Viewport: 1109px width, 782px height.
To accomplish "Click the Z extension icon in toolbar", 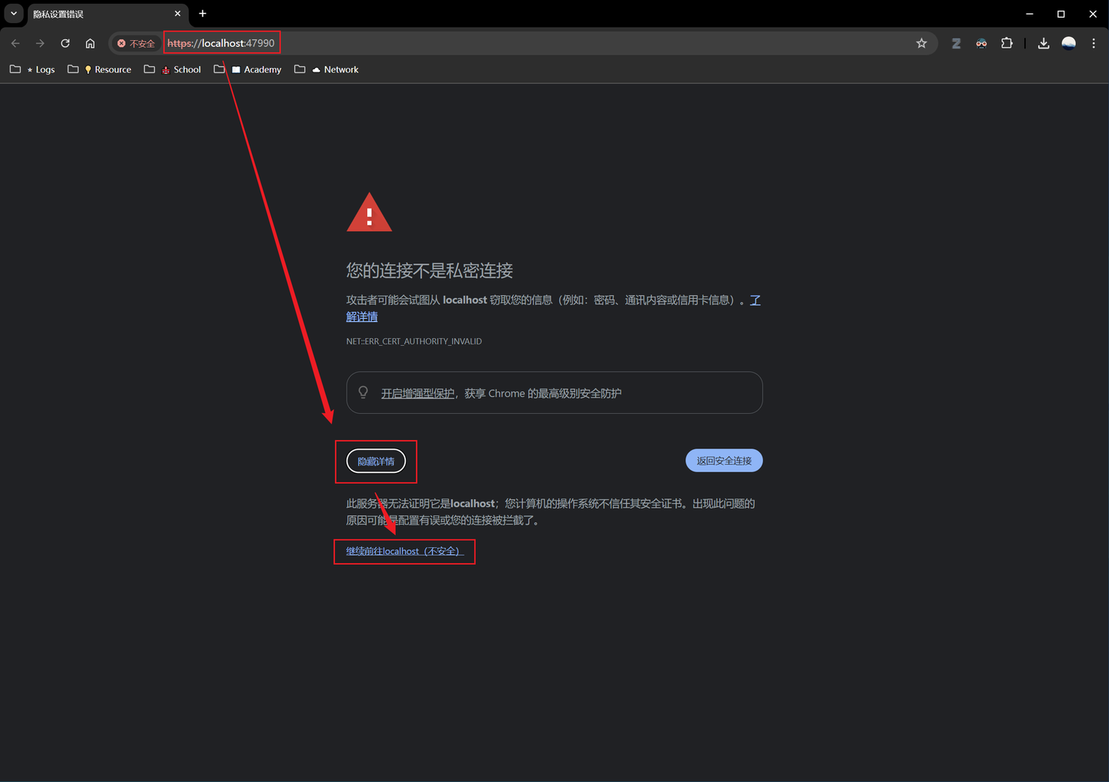I will click(956, 43).
